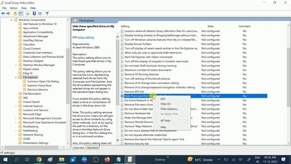Click the File Explorer folder icon in the header
Image resolution: width=291 pixels, height=164 pixels.
point(75,20)
